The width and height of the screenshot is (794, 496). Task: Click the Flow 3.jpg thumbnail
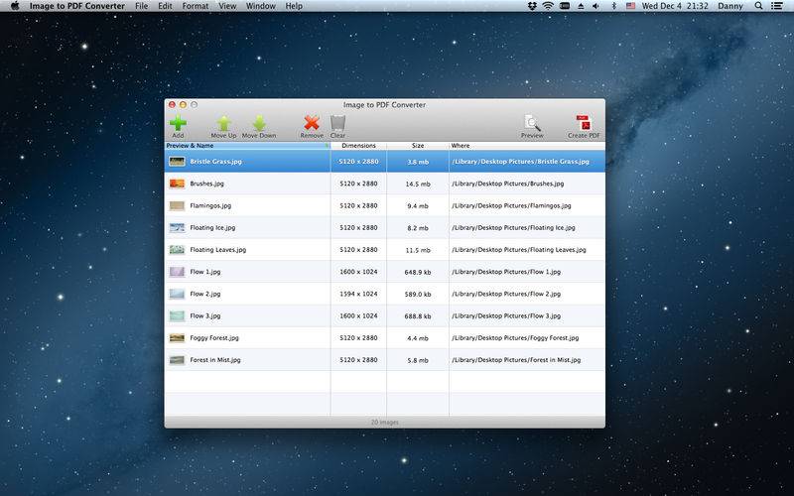click(x=177, y=315)
